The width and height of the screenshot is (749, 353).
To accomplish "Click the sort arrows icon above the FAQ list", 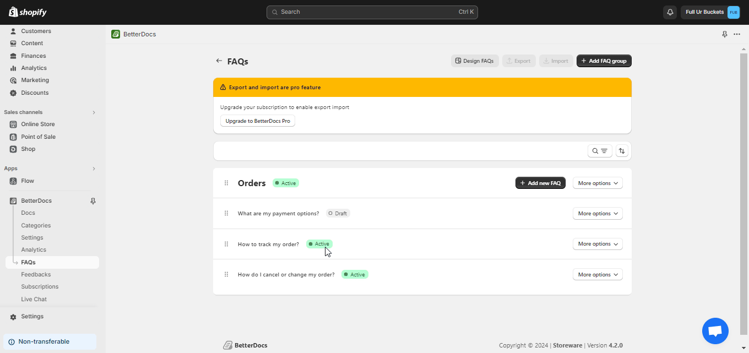I will click(622, 150).
